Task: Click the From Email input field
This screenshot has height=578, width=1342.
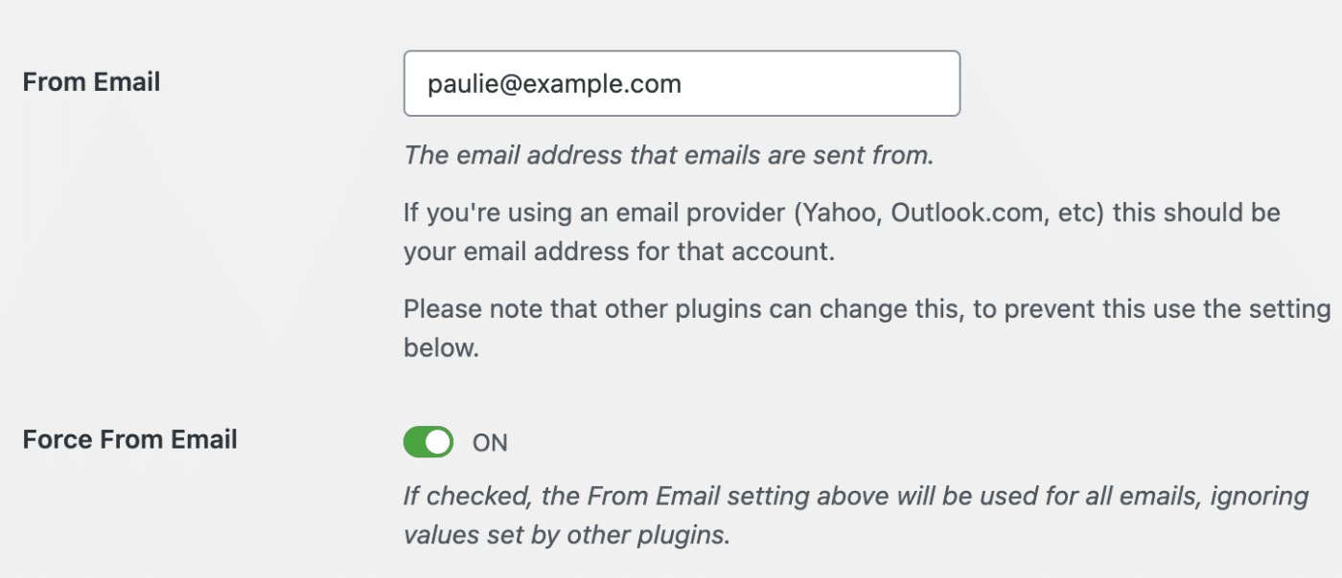Action: tap(681, 84)
